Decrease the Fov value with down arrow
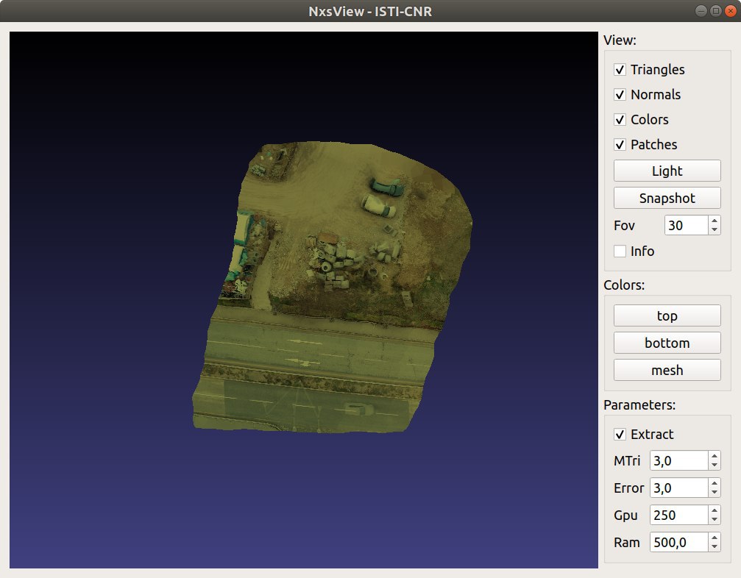 click(713, 229)
